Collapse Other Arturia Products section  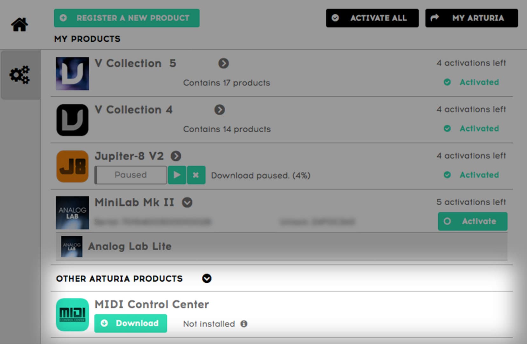(x=207, y=279)
